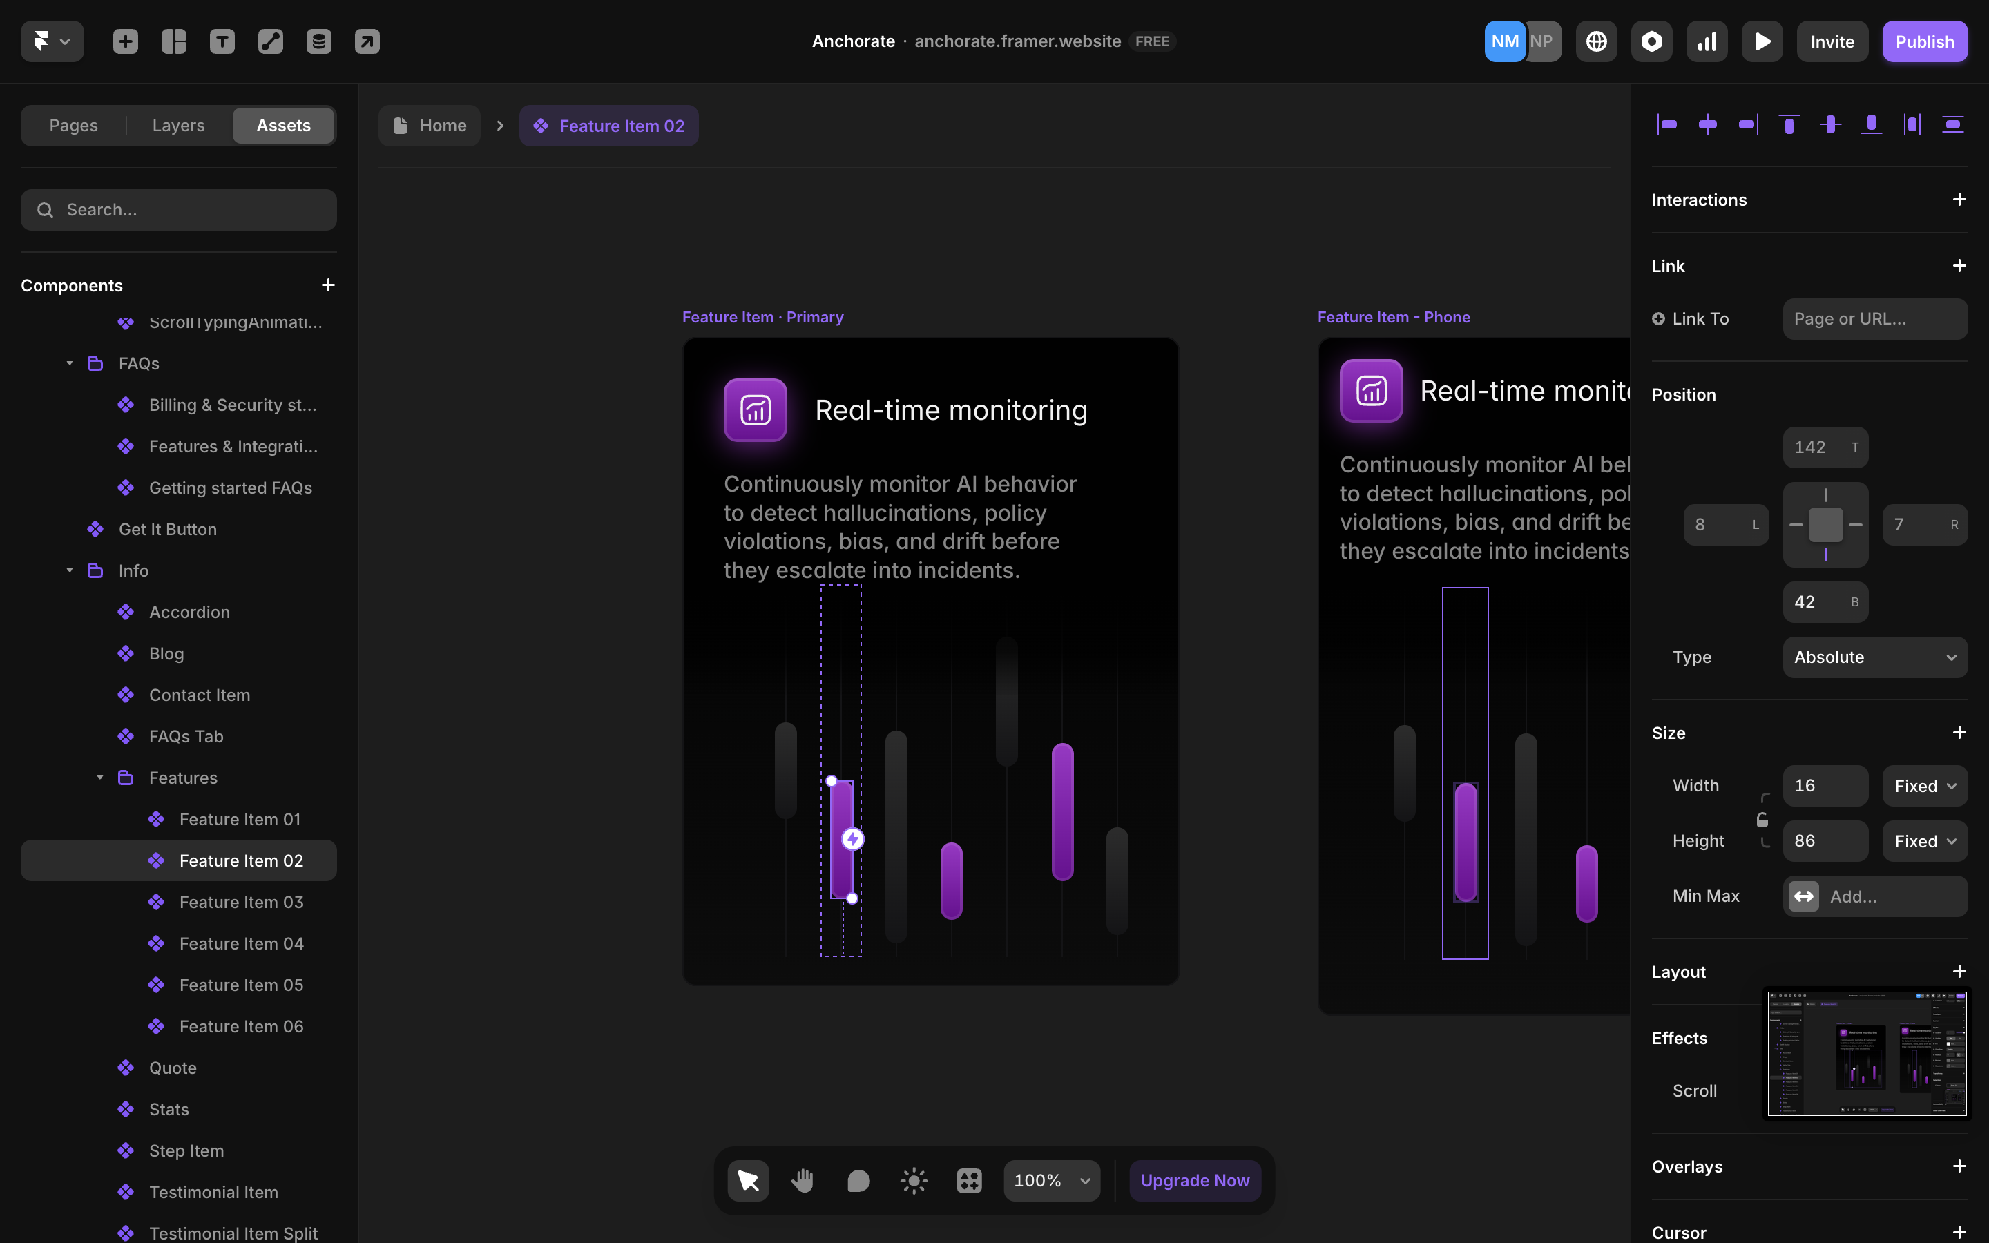The height and width of the screenshot is (1243, 1989).
Task: Switch to the Pages tab
Action: pos(73,125)
